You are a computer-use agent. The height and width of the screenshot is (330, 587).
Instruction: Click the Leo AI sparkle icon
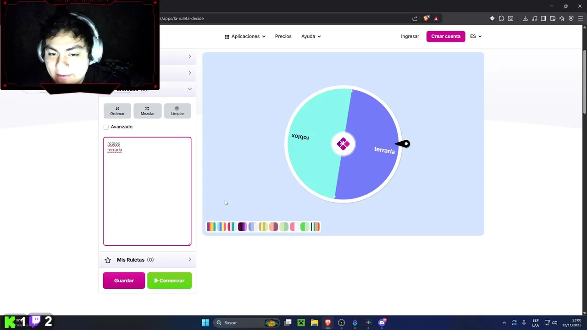[562, 18]
